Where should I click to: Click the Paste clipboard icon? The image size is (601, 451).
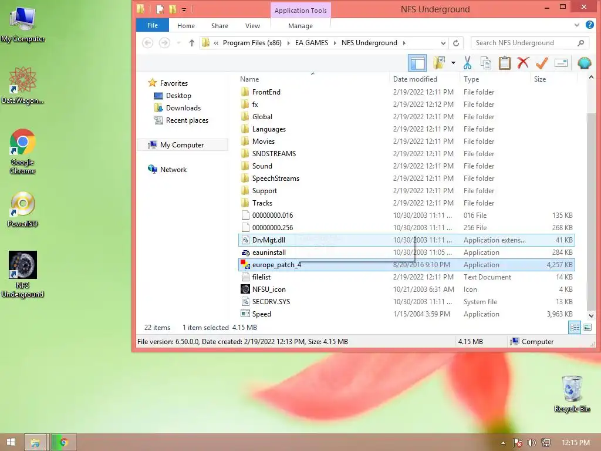(x=504, y=63)
